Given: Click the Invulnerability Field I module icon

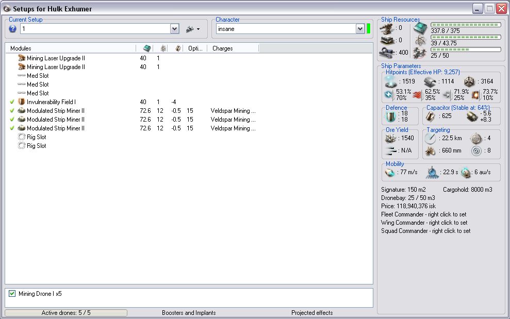Looking at the screenshot, I should (22, 102).
